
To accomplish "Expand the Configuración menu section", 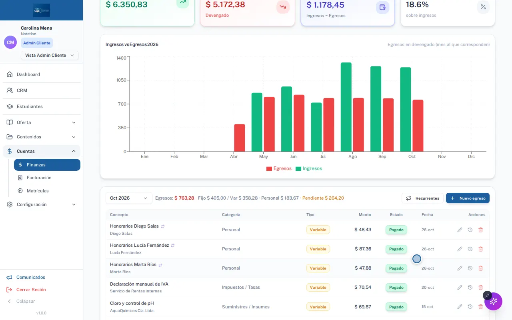I will 42,204.
